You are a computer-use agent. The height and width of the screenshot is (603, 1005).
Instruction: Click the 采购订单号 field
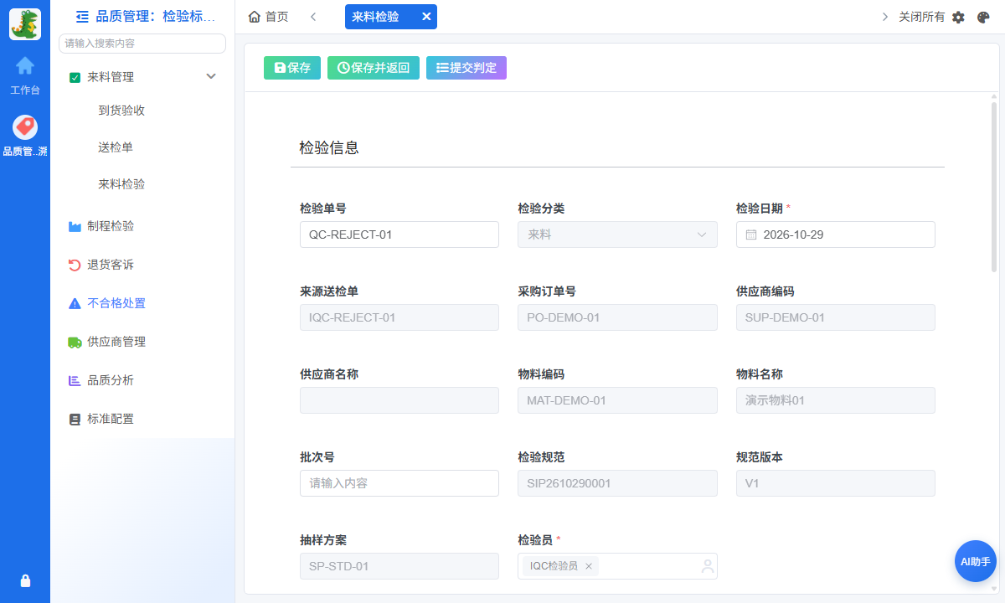click(617, 317)
